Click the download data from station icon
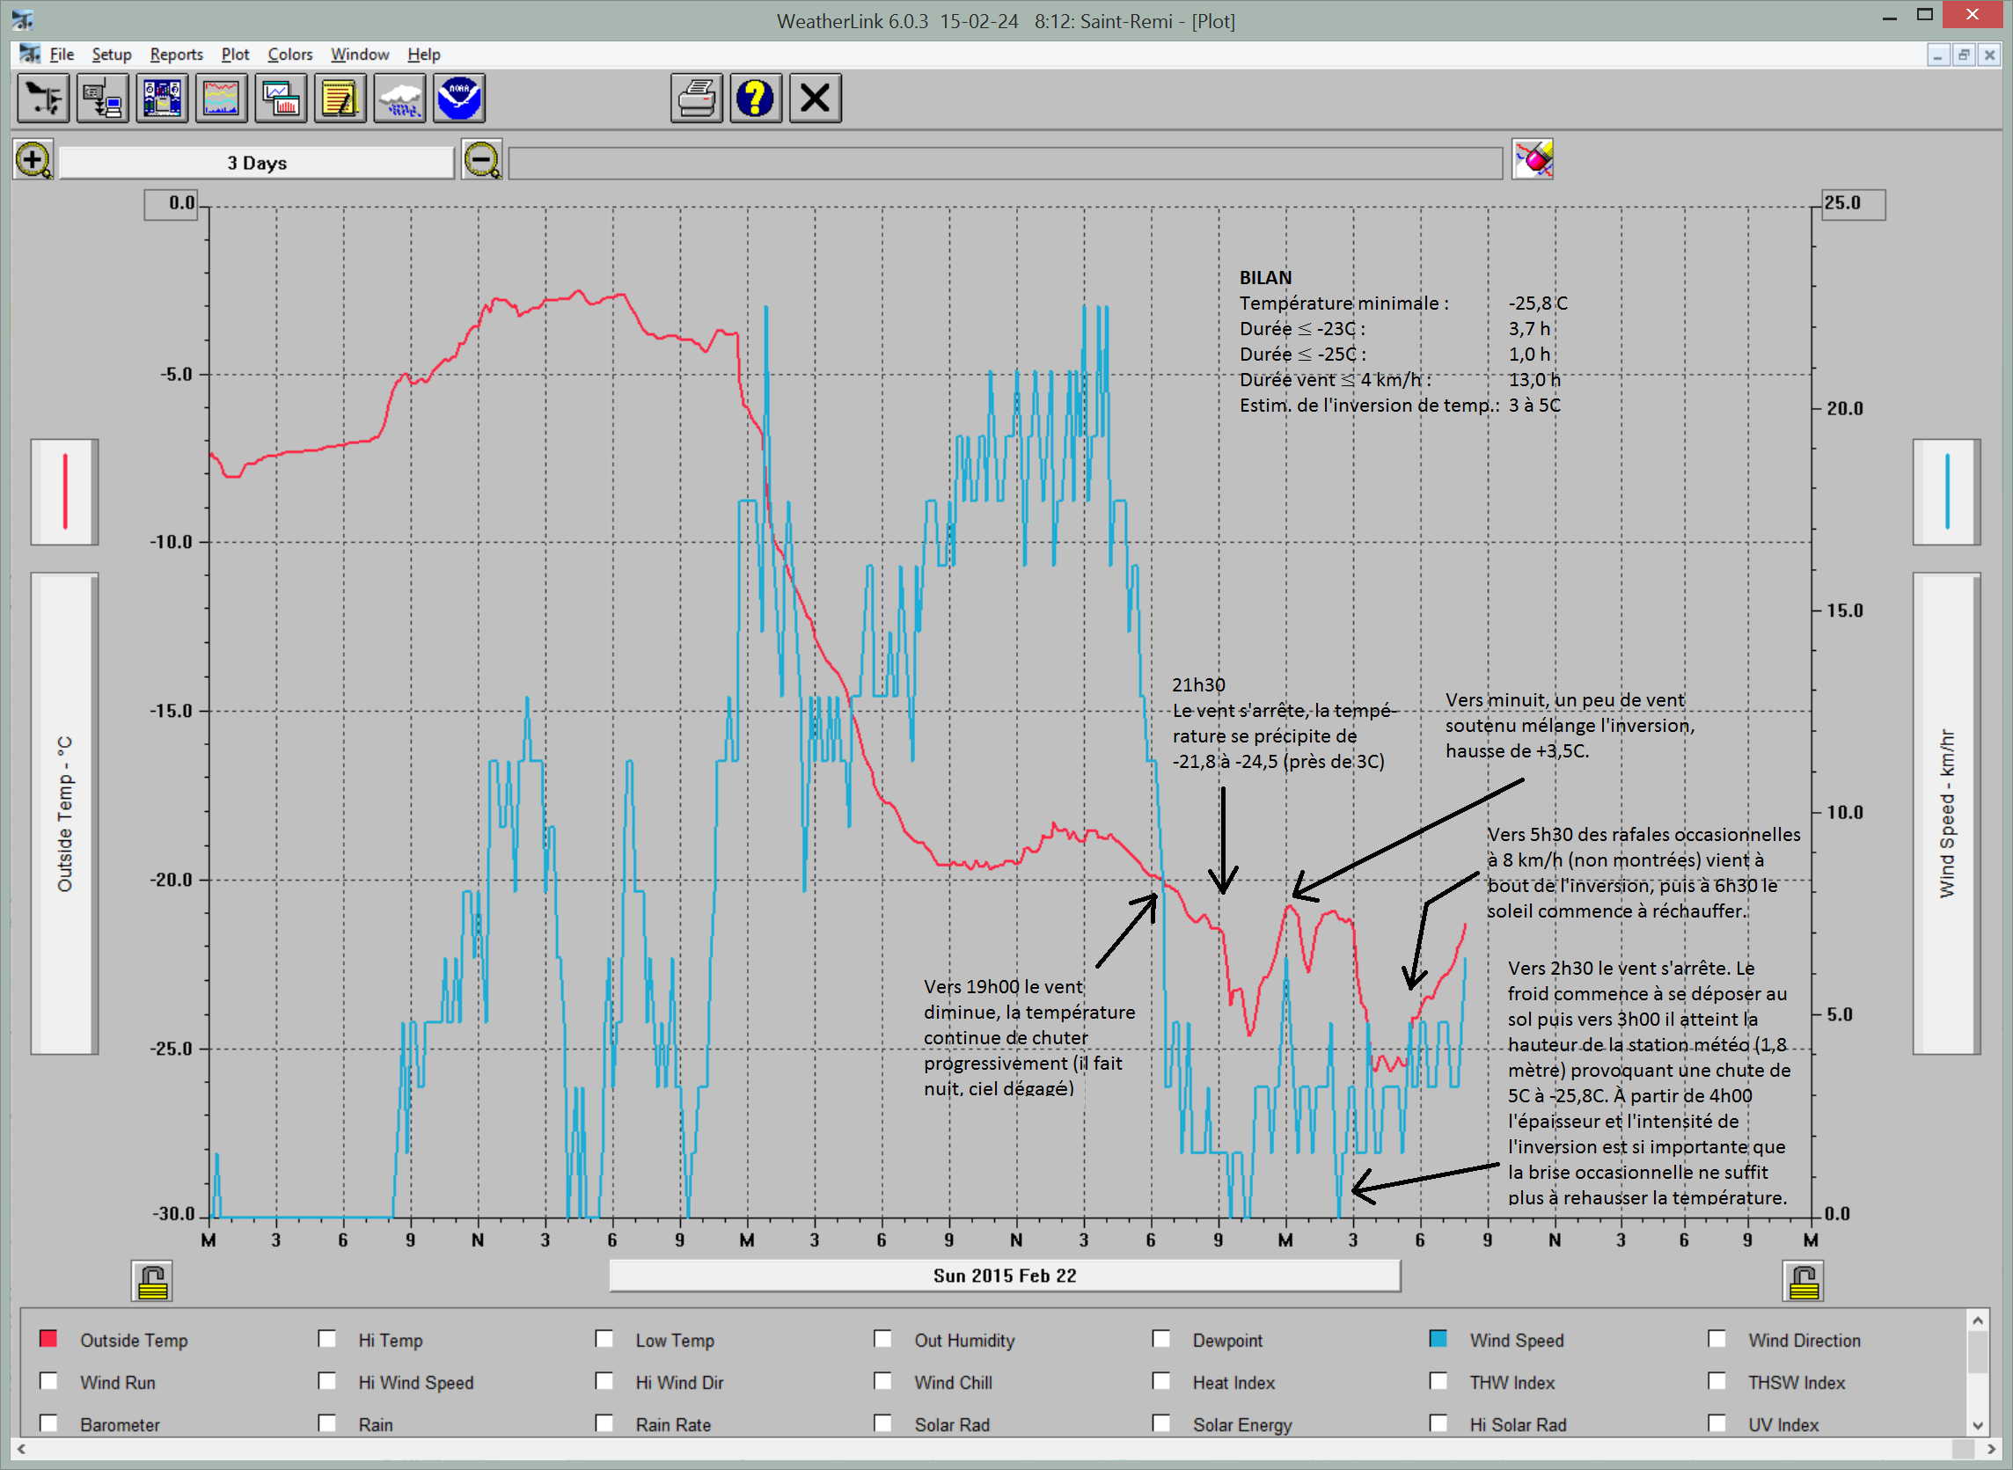This screenshot has width=2013, height=1470. (102, 98)
